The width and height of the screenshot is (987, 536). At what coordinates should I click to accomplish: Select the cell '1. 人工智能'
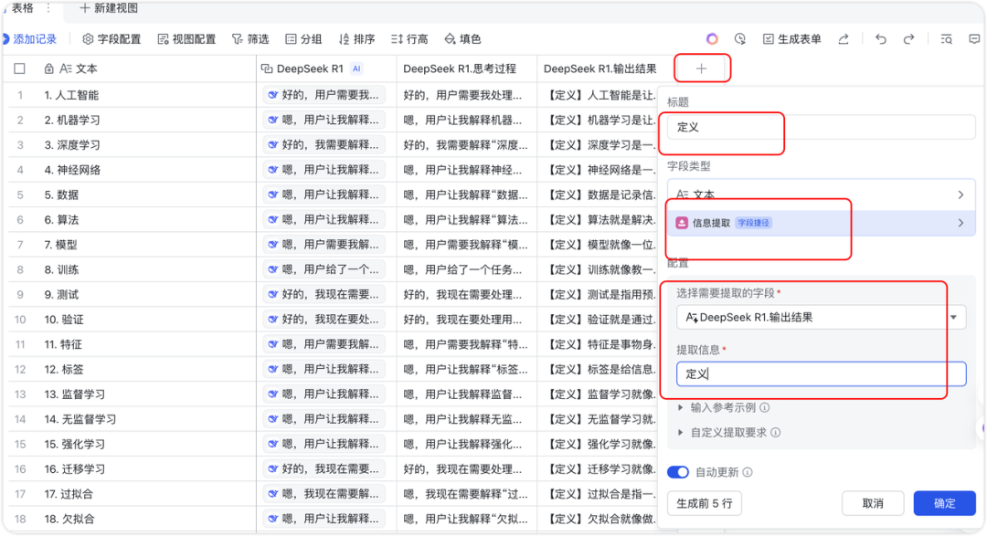144,95
